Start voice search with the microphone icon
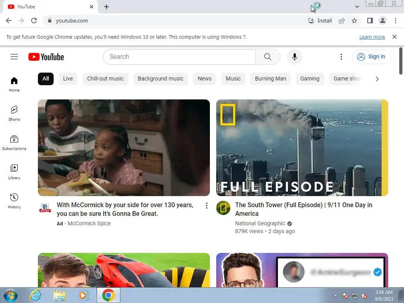Viewport: 404px width, 303px height. click(294, 57)
